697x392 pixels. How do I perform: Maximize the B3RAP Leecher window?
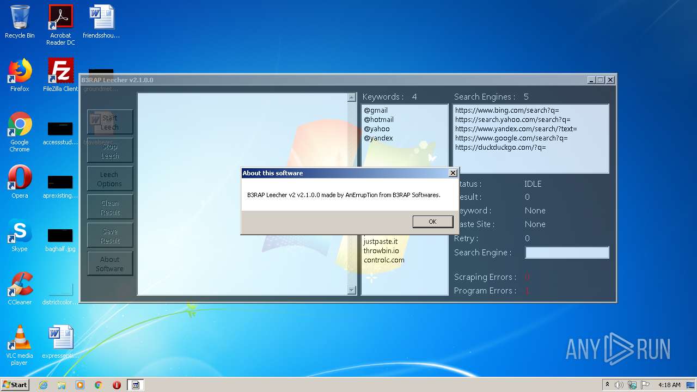point(601,80)
